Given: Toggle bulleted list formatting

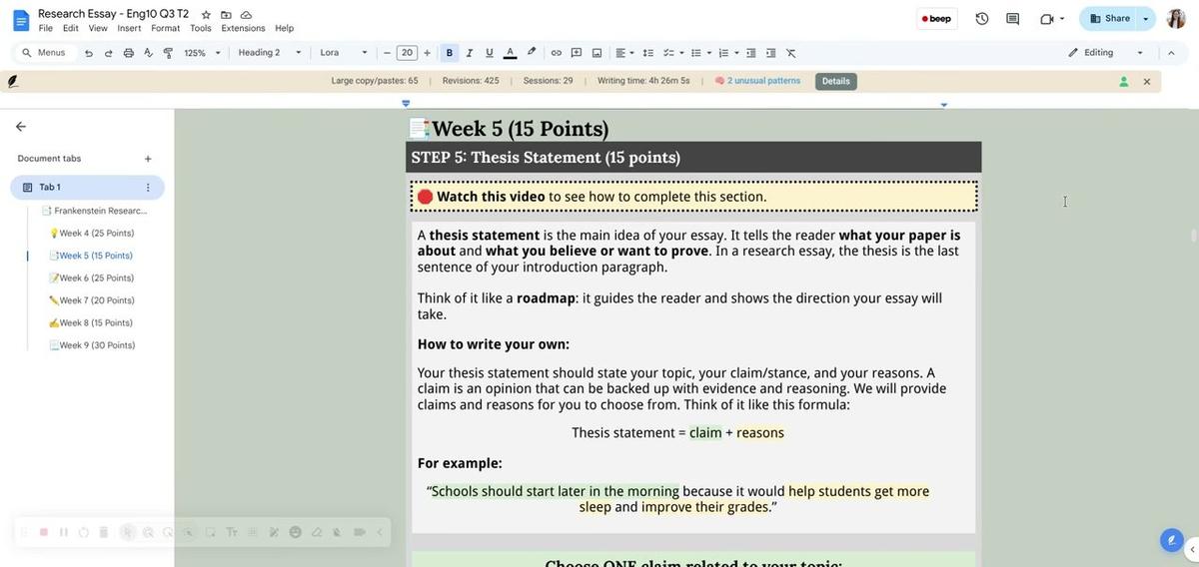Looking at the screenshot, I should [696, 53].
